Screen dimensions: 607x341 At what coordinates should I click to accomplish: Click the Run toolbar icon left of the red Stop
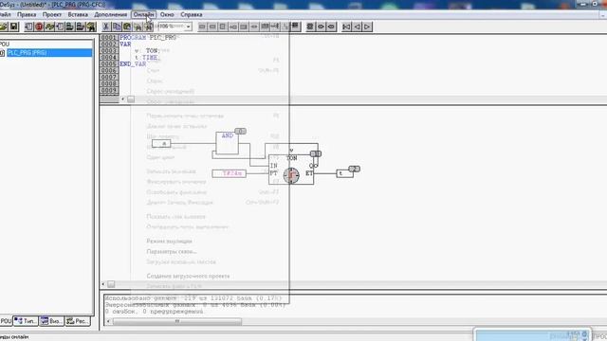tap(28, 27)
